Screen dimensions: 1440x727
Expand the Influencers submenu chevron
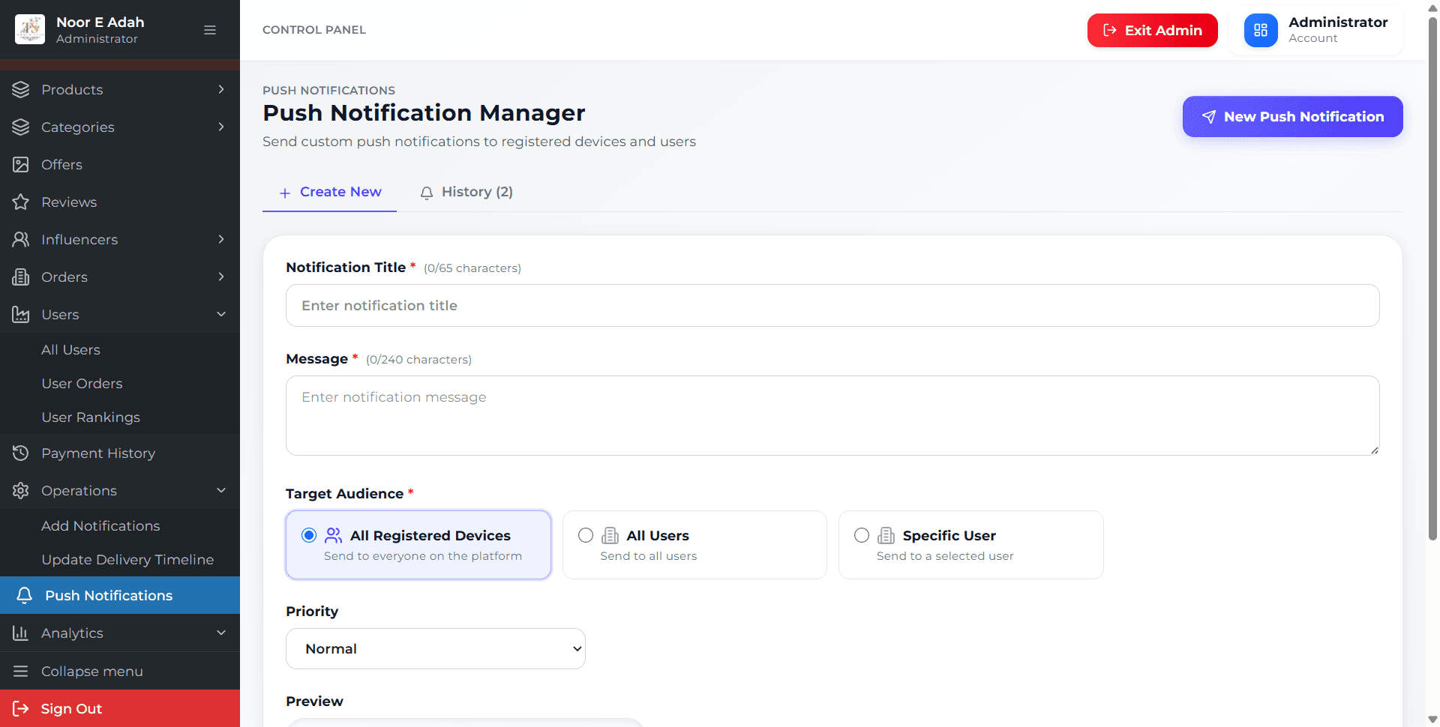click(221, 239)
